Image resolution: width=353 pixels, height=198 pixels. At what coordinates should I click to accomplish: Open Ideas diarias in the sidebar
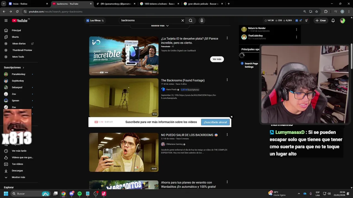19,43
